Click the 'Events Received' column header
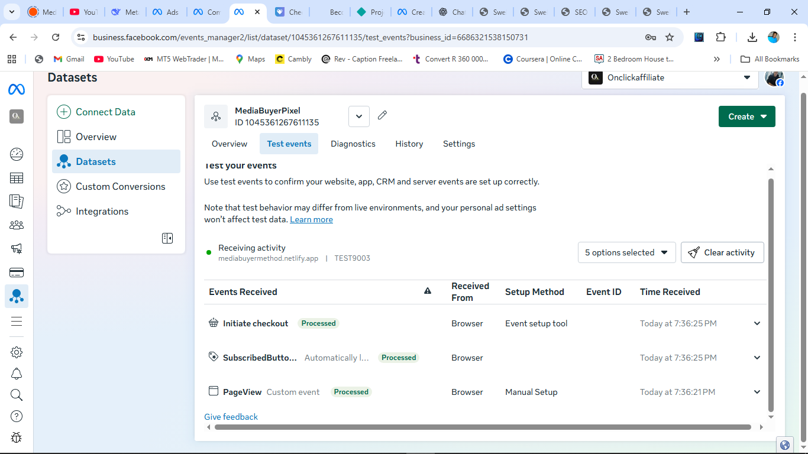The image size is (808, 454). (x=243, y=292)
